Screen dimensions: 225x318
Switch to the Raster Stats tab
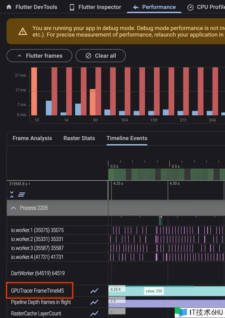[x=79, y=138]
